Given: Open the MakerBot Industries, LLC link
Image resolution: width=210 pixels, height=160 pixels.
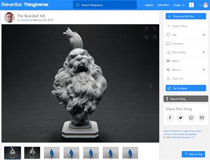Looking at the screenshot, I should [x=183, y=137].
